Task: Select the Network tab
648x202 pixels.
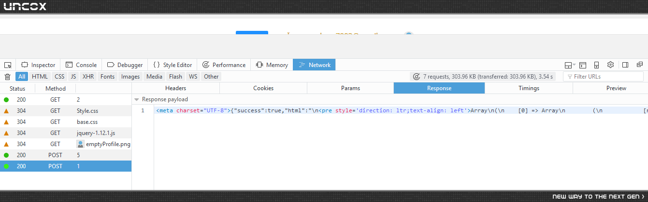Action: (x=314, y=65)
